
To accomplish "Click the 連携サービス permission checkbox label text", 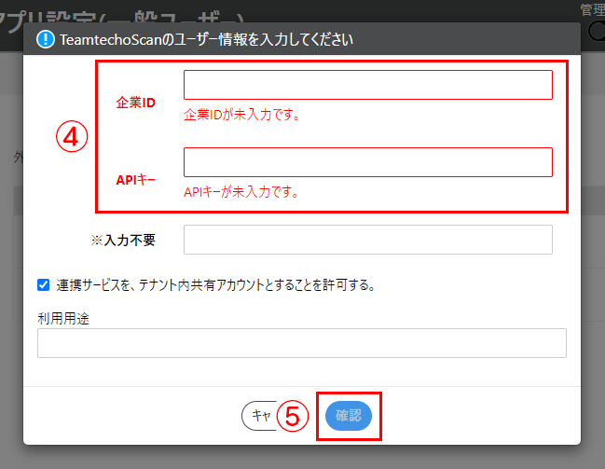I will [216, 285].
